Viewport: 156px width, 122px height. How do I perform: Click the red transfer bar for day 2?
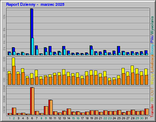pos(12,111)
